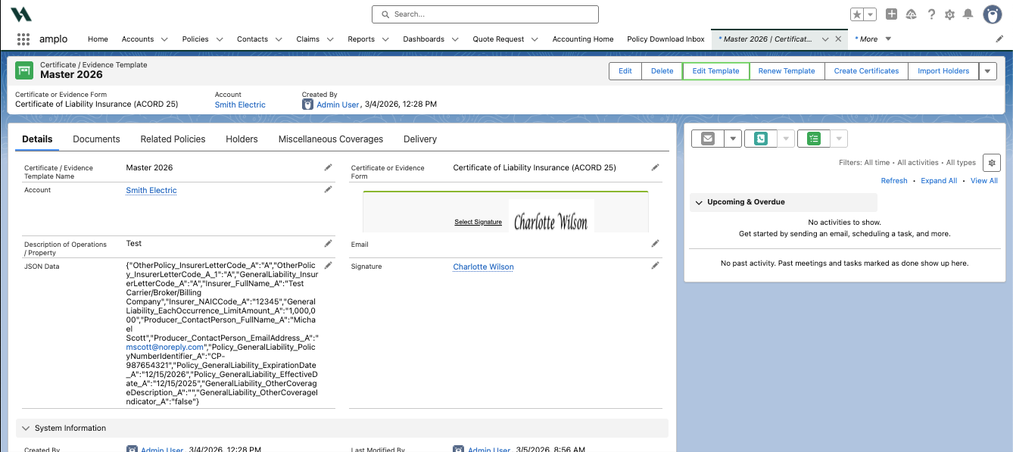Click the Log a Call activity icon
The height and width of the screenshot is (452, 1013).
[761, 139]
